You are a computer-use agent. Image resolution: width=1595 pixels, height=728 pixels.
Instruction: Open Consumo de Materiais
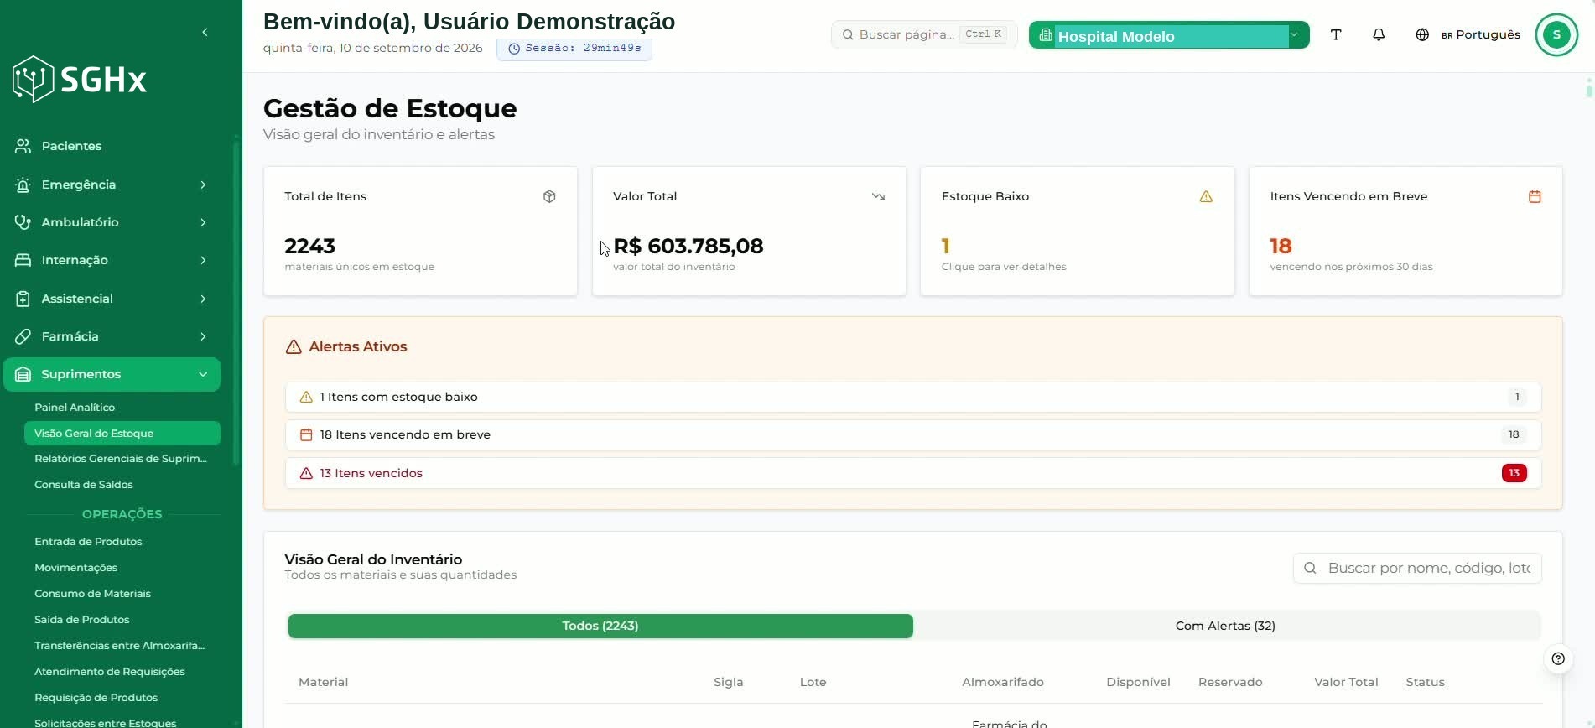[x=92, y=594]
